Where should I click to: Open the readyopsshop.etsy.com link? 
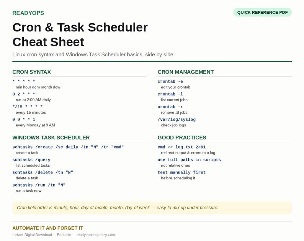(96, 234)
